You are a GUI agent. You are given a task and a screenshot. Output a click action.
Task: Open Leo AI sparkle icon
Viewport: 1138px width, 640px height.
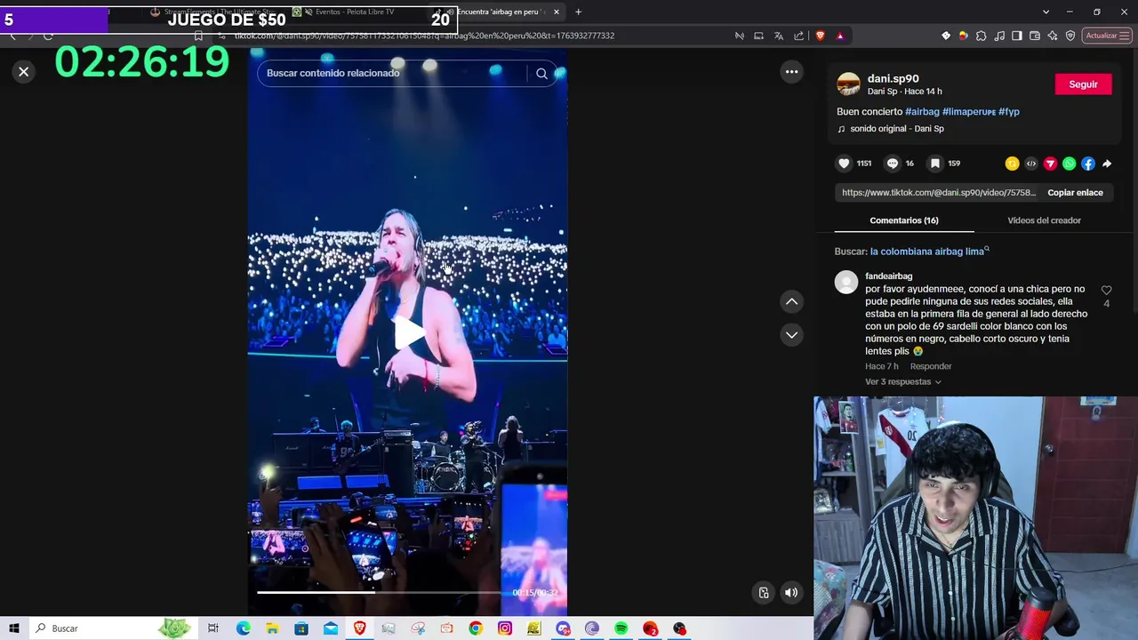pyautogui.click(x=1053, y=36)
